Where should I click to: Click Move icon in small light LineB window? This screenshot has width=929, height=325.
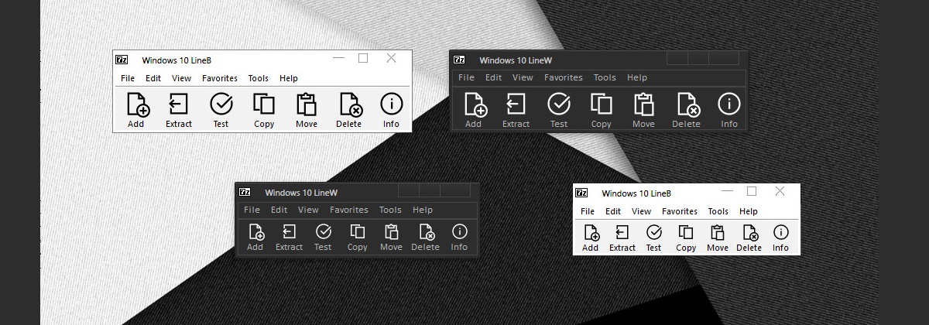coord(718,232)
